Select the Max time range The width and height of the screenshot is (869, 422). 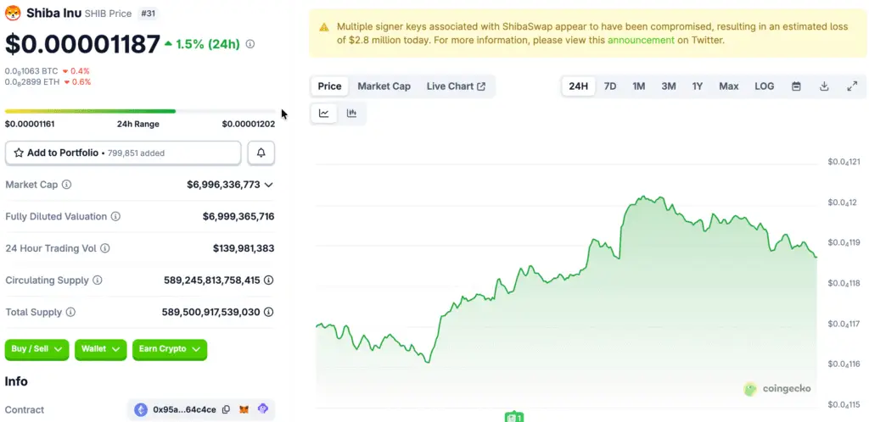[729, 86]
